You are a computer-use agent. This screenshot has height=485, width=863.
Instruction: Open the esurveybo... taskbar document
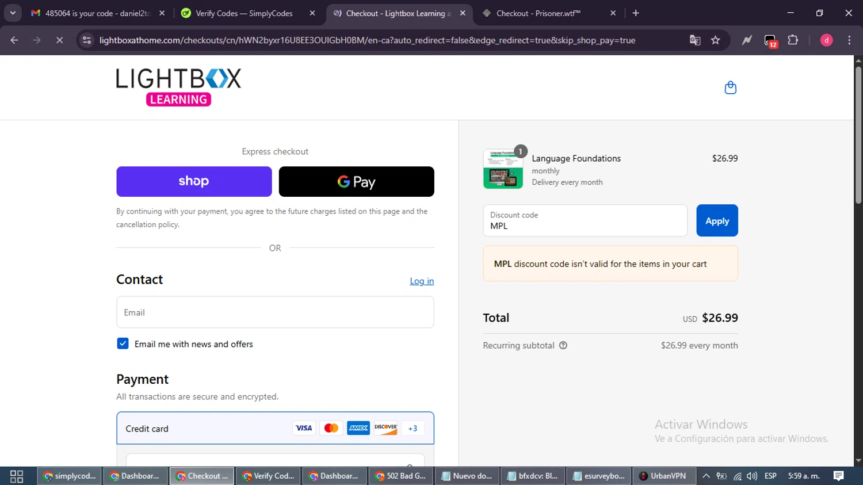tap(599, 476)
